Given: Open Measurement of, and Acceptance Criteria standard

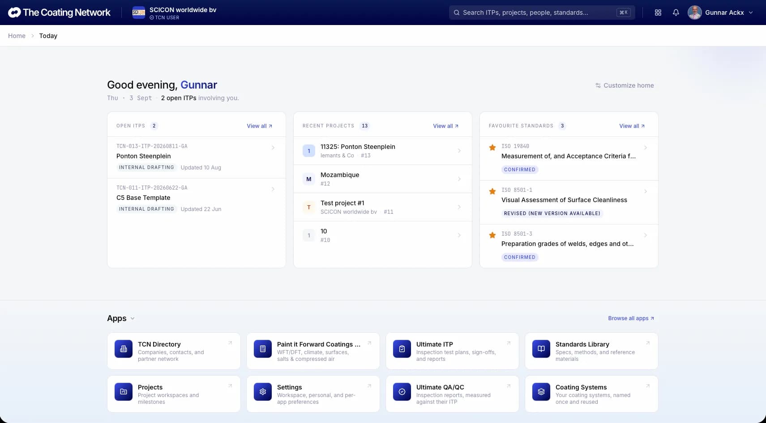Looking at the screenshot, I should point(569,158).
